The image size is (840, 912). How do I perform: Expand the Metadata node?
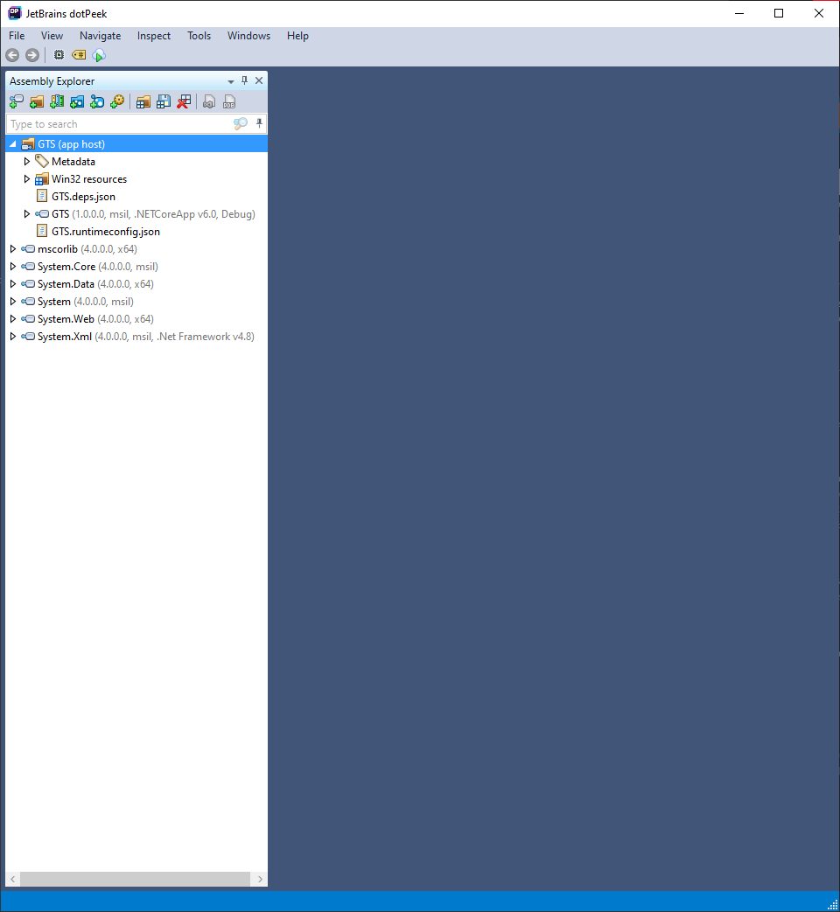[x=27, y=162]
